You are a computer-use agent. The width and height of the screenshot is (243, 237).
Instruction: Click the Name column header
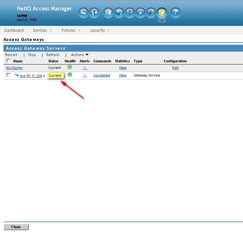tap(18, 61)
